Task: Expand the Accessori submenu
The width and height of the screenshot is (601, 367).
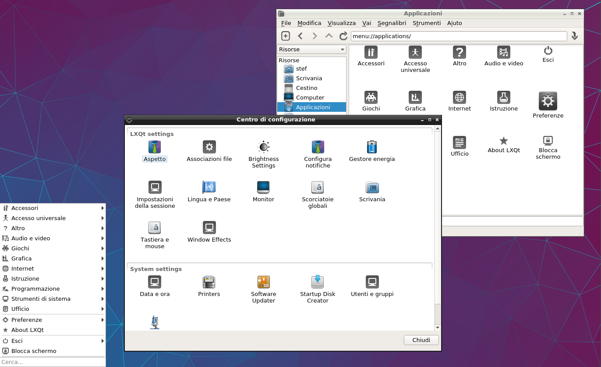Action: [x=53, y=208]
